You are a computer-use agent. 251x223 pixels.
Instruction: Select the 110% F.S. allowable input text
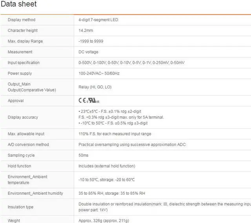pos(115,134)
